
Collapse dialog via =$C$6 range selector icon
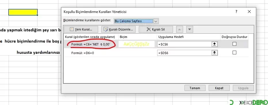214,44
